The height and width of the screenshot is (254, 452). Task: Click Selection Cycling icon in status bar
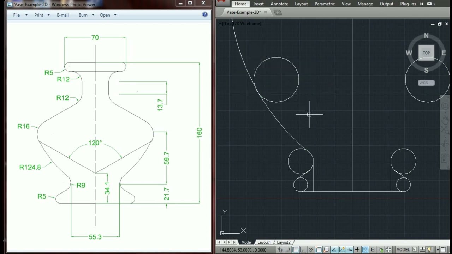[381, 250]
